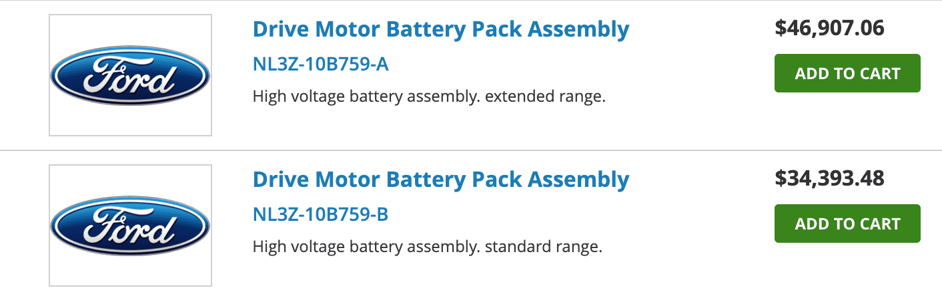Click the Ford logo beside part NL3Z-10B759-A
Screen dimensions: 942x298
pos(130,75)
